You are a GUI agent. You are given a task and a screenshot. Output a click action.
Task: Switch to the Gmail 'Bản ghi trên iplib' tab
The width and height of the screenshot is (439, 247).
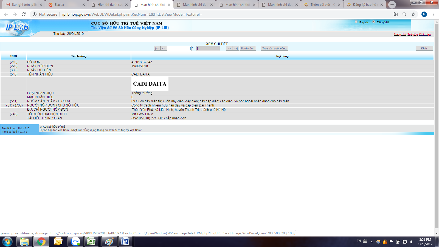click(24, 5)
